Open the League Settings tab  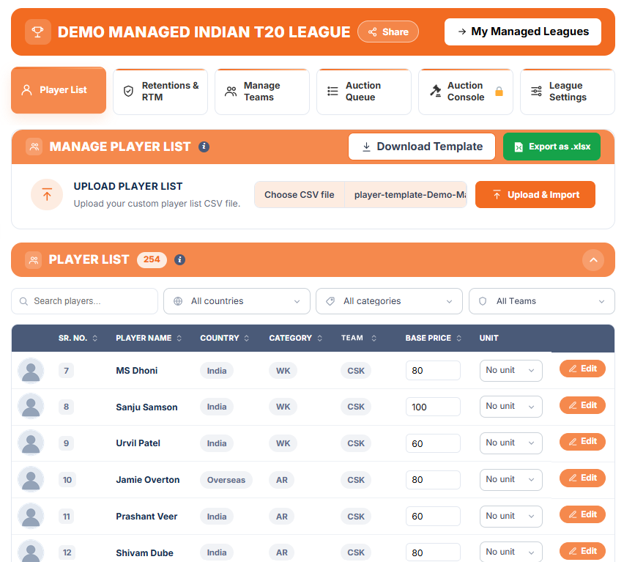pyautogui.click(x=568, y=92)
